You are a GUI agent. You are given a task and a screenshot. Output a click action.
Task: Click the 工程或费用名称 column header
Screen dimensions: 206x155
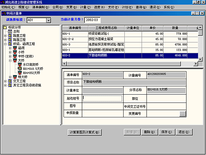point(106,28)
